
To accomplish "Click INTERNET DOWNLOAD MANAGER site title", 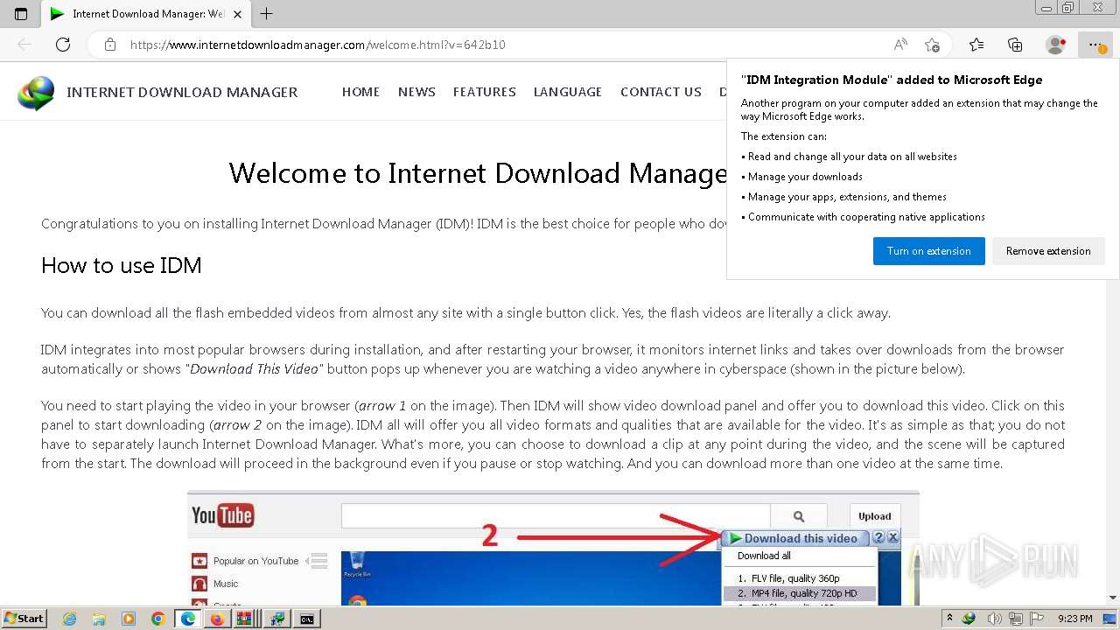I will 182,92.
